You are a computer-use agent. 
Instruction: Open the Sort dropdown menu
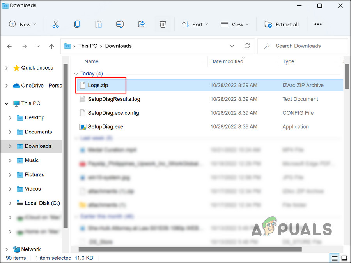(195, 25)
